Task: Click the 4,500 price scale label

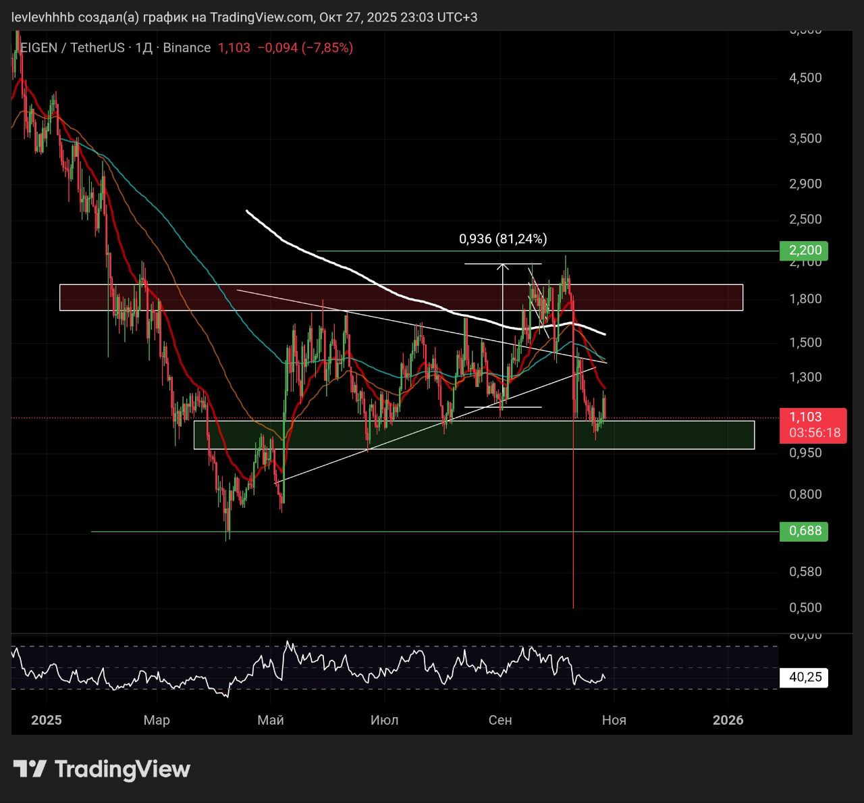Action: [x=805, y=78]
